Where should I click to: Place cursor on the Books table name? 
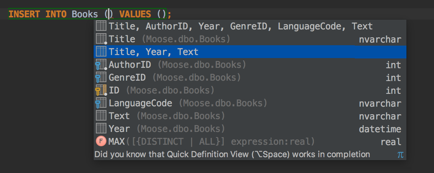point(85,14)
